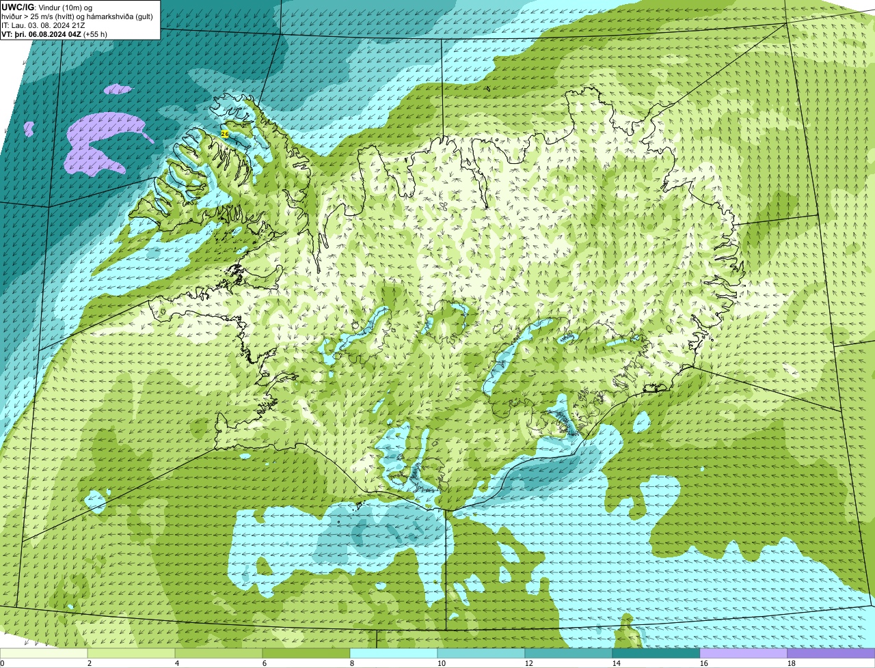This screenshot has width=875, height=668.
Task: Click the 4–6 m/s green legend swatch
Action: click(x=219, y=653)
